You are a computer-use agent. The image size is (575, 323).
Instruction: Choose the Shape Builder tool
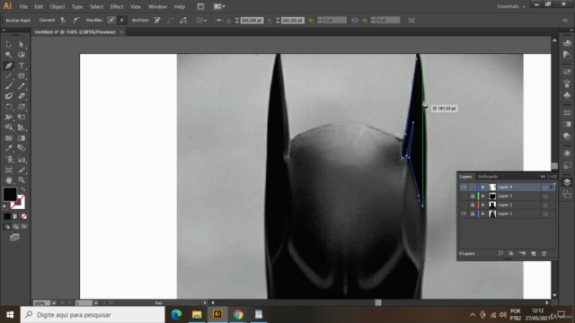click(x=8, y=127)
